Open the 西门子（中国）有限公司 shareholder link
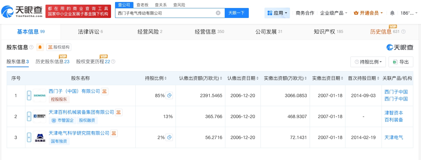421x160 pixels. click(74, 91)
